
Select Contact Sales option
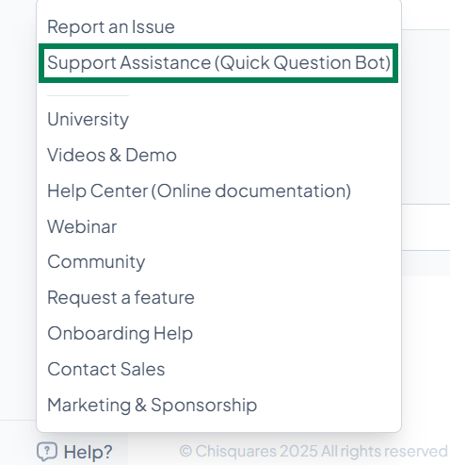click(106, 369)
